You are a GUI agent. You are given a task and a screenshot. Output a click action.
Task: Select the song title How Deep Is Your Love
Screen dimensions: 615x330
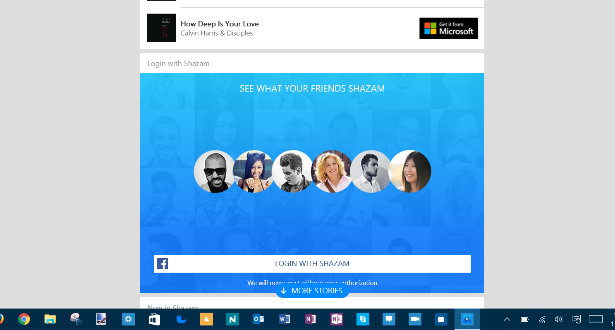click(x=220, y=24)
